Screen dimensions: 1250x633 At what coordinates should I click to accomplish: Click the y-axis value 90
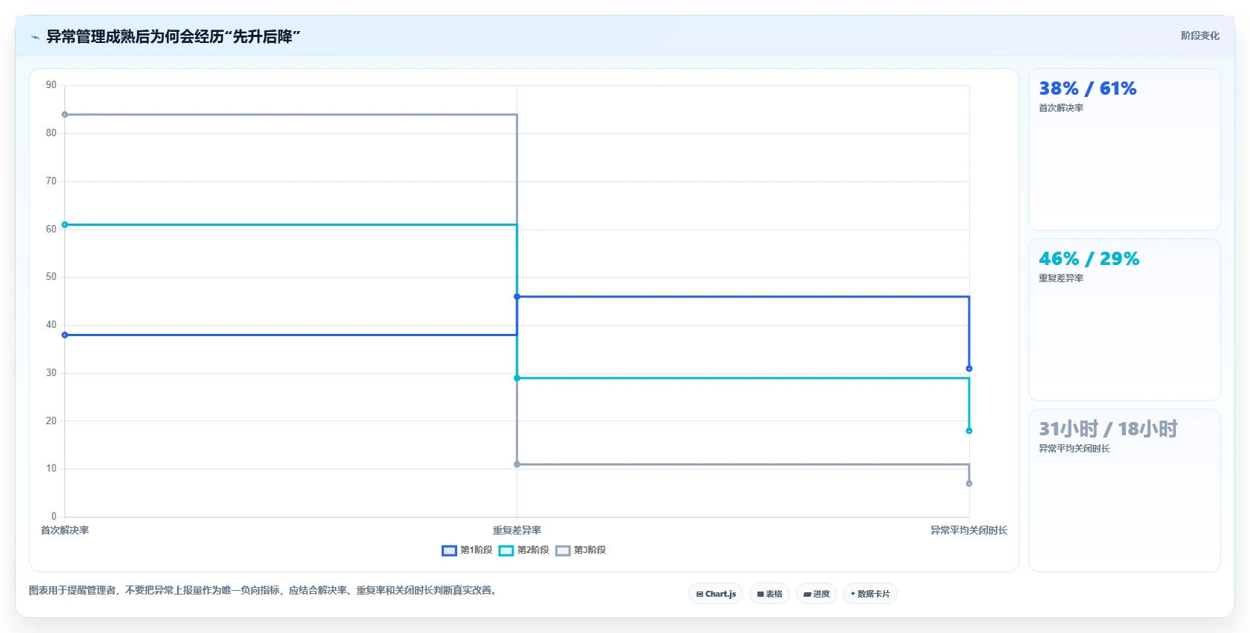(51, 85)
